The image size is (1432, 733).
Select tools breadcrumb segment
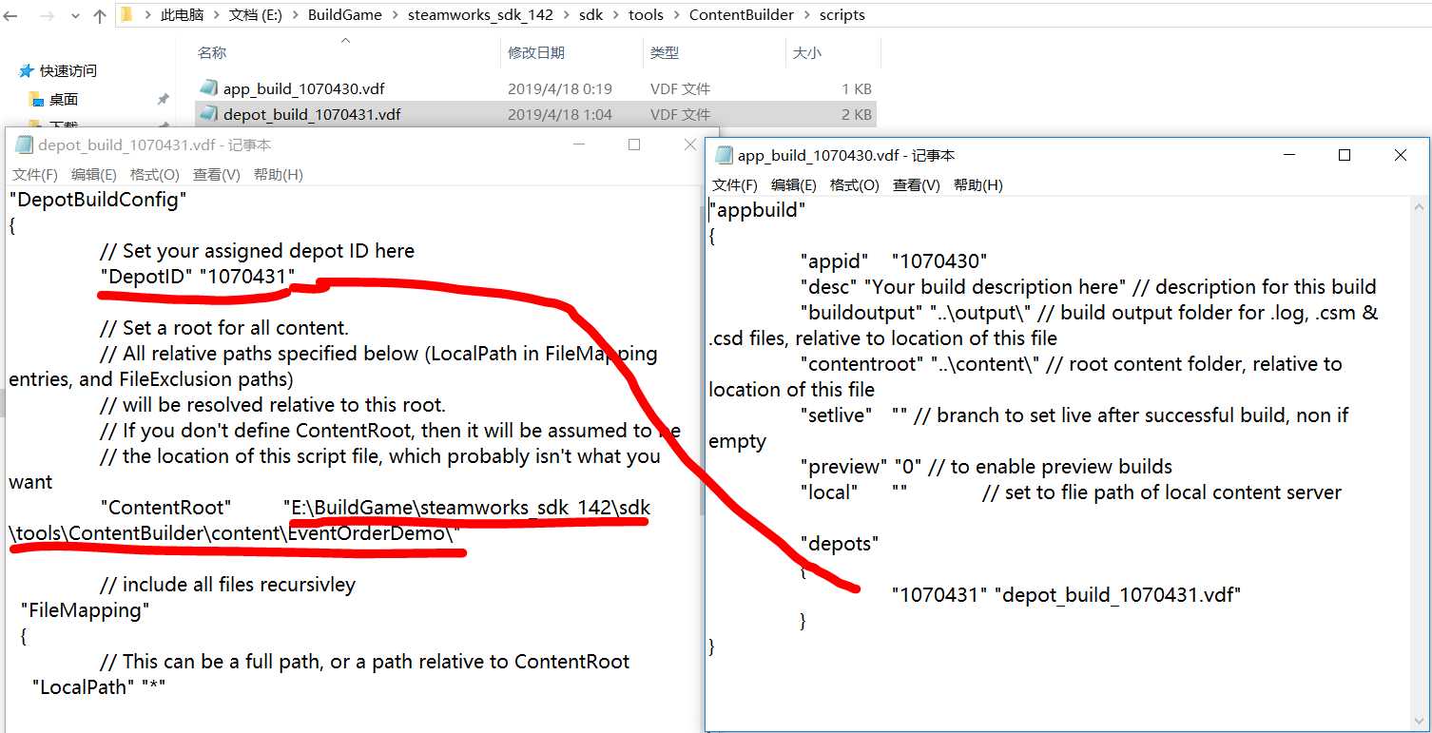pos(646,15)
